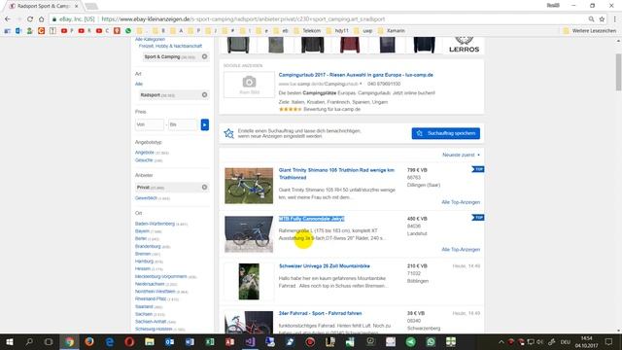The image size is (622, 350).
Task: Open the uwp bookmark folder
Action: tap(363, 30)
